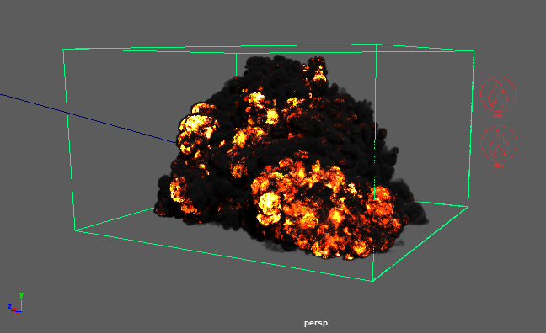Click the container's far-right bottom corner
Viewport: 546px width, 333px height.
pyautogui.click(x=468, y=207)
